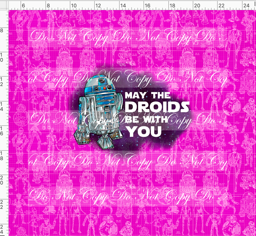Click the 16 mark on the vertical ruler
Viewport: 256px width, 236px height.
(x=2, y=131)
